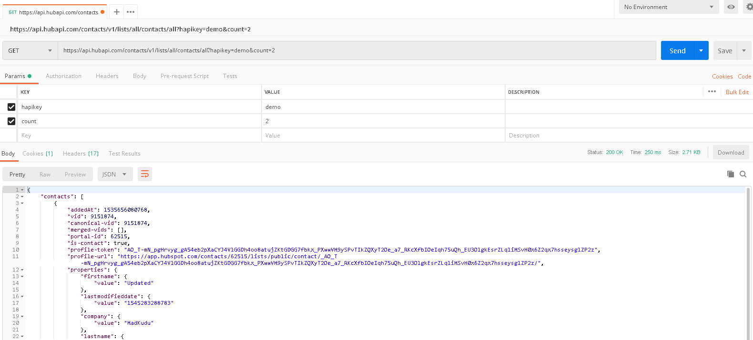Open the Tests tab
Viewport: 753px width, 340px height.
click(x=230, y=76)
